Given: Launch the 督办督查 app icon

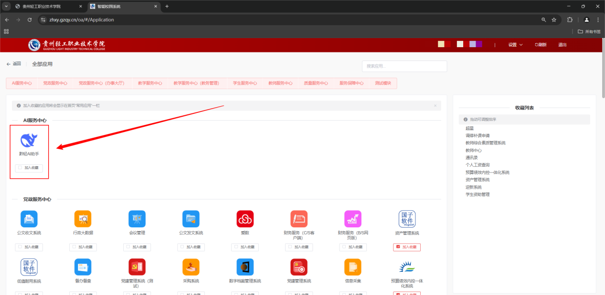Looking at the screenshot, I should tap(83, 267).
